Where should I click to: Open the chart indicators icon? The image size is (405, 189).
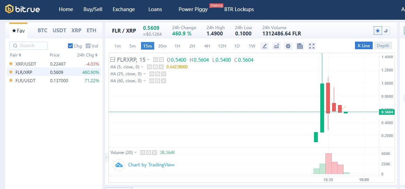pyautogui.click(x=276, y=46)
